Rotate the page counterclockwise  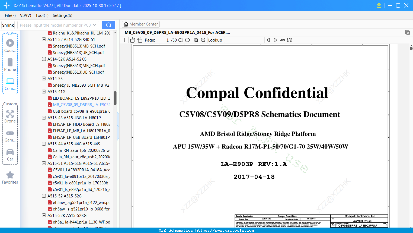(x=133, y=40)
